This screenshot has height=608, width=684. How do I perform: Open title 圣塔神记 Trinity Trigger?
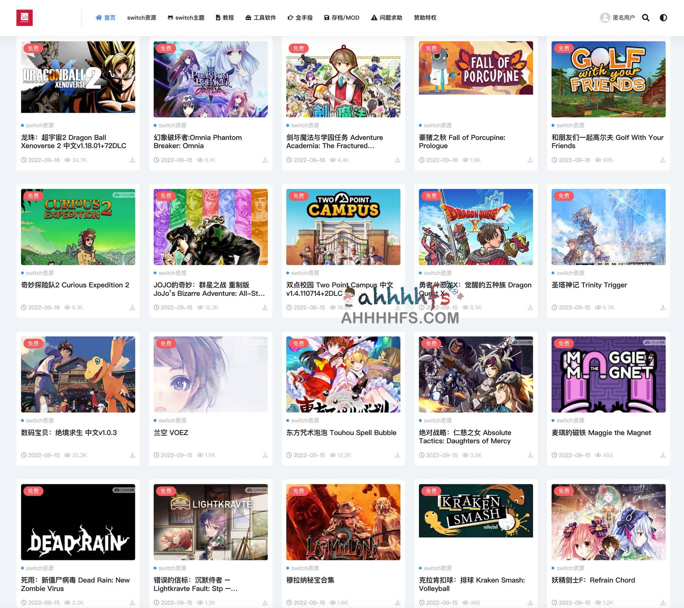coord(589,285)
